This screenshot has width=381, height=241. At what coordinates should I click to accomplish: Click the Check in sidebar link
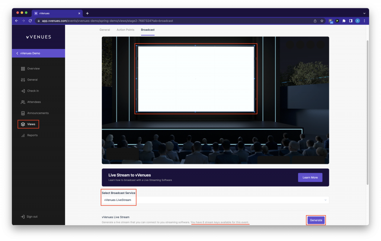pyautogui.click(x=33, y=91)
